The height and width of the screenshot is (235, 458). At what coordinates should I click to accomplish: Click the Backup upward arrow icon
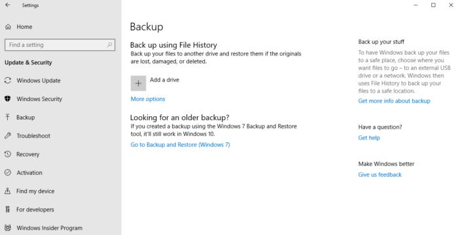pos(8,117)
